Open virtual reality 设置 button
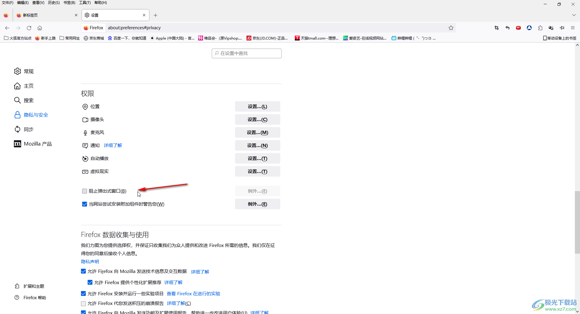Screen dimensions: 580x314 tap(257, 171)
